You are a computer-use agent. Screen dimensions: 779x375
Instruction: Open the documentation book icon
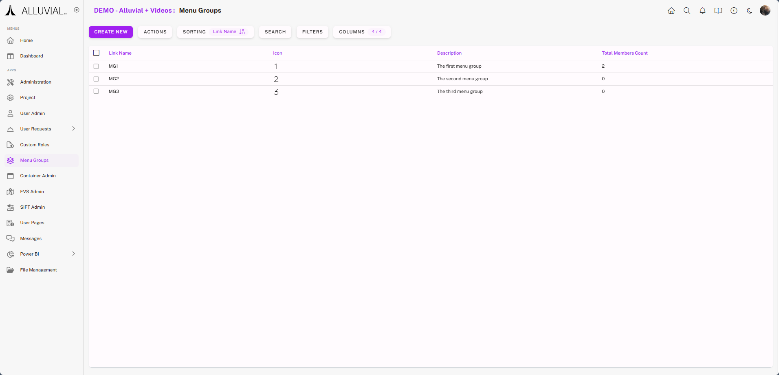pos(718,11)
